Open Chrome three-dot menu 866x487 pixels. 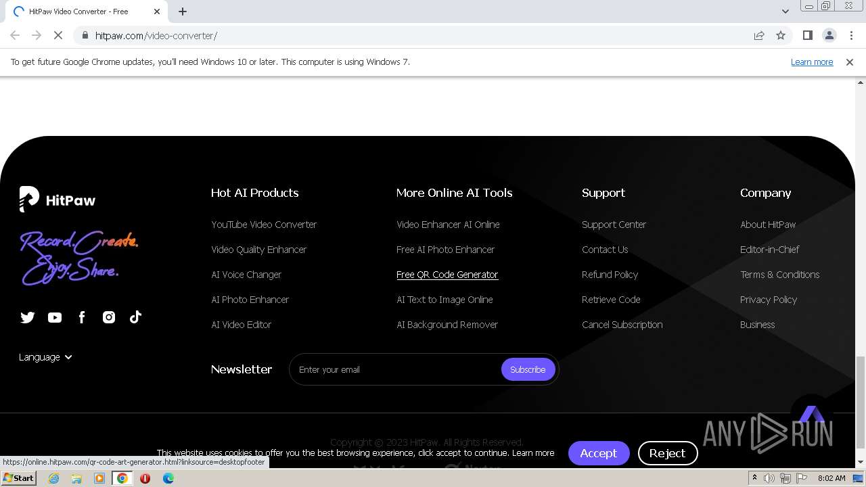(x=851, y=35)
